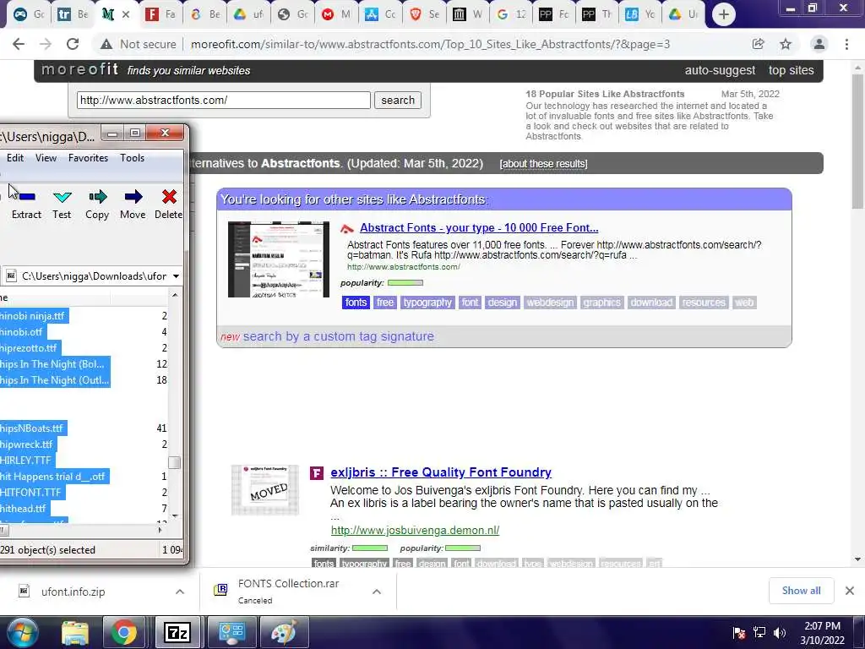The image size is (865, 649).
Task: Click the typography tag under Abstract Fonts
Action: [427, 303]
